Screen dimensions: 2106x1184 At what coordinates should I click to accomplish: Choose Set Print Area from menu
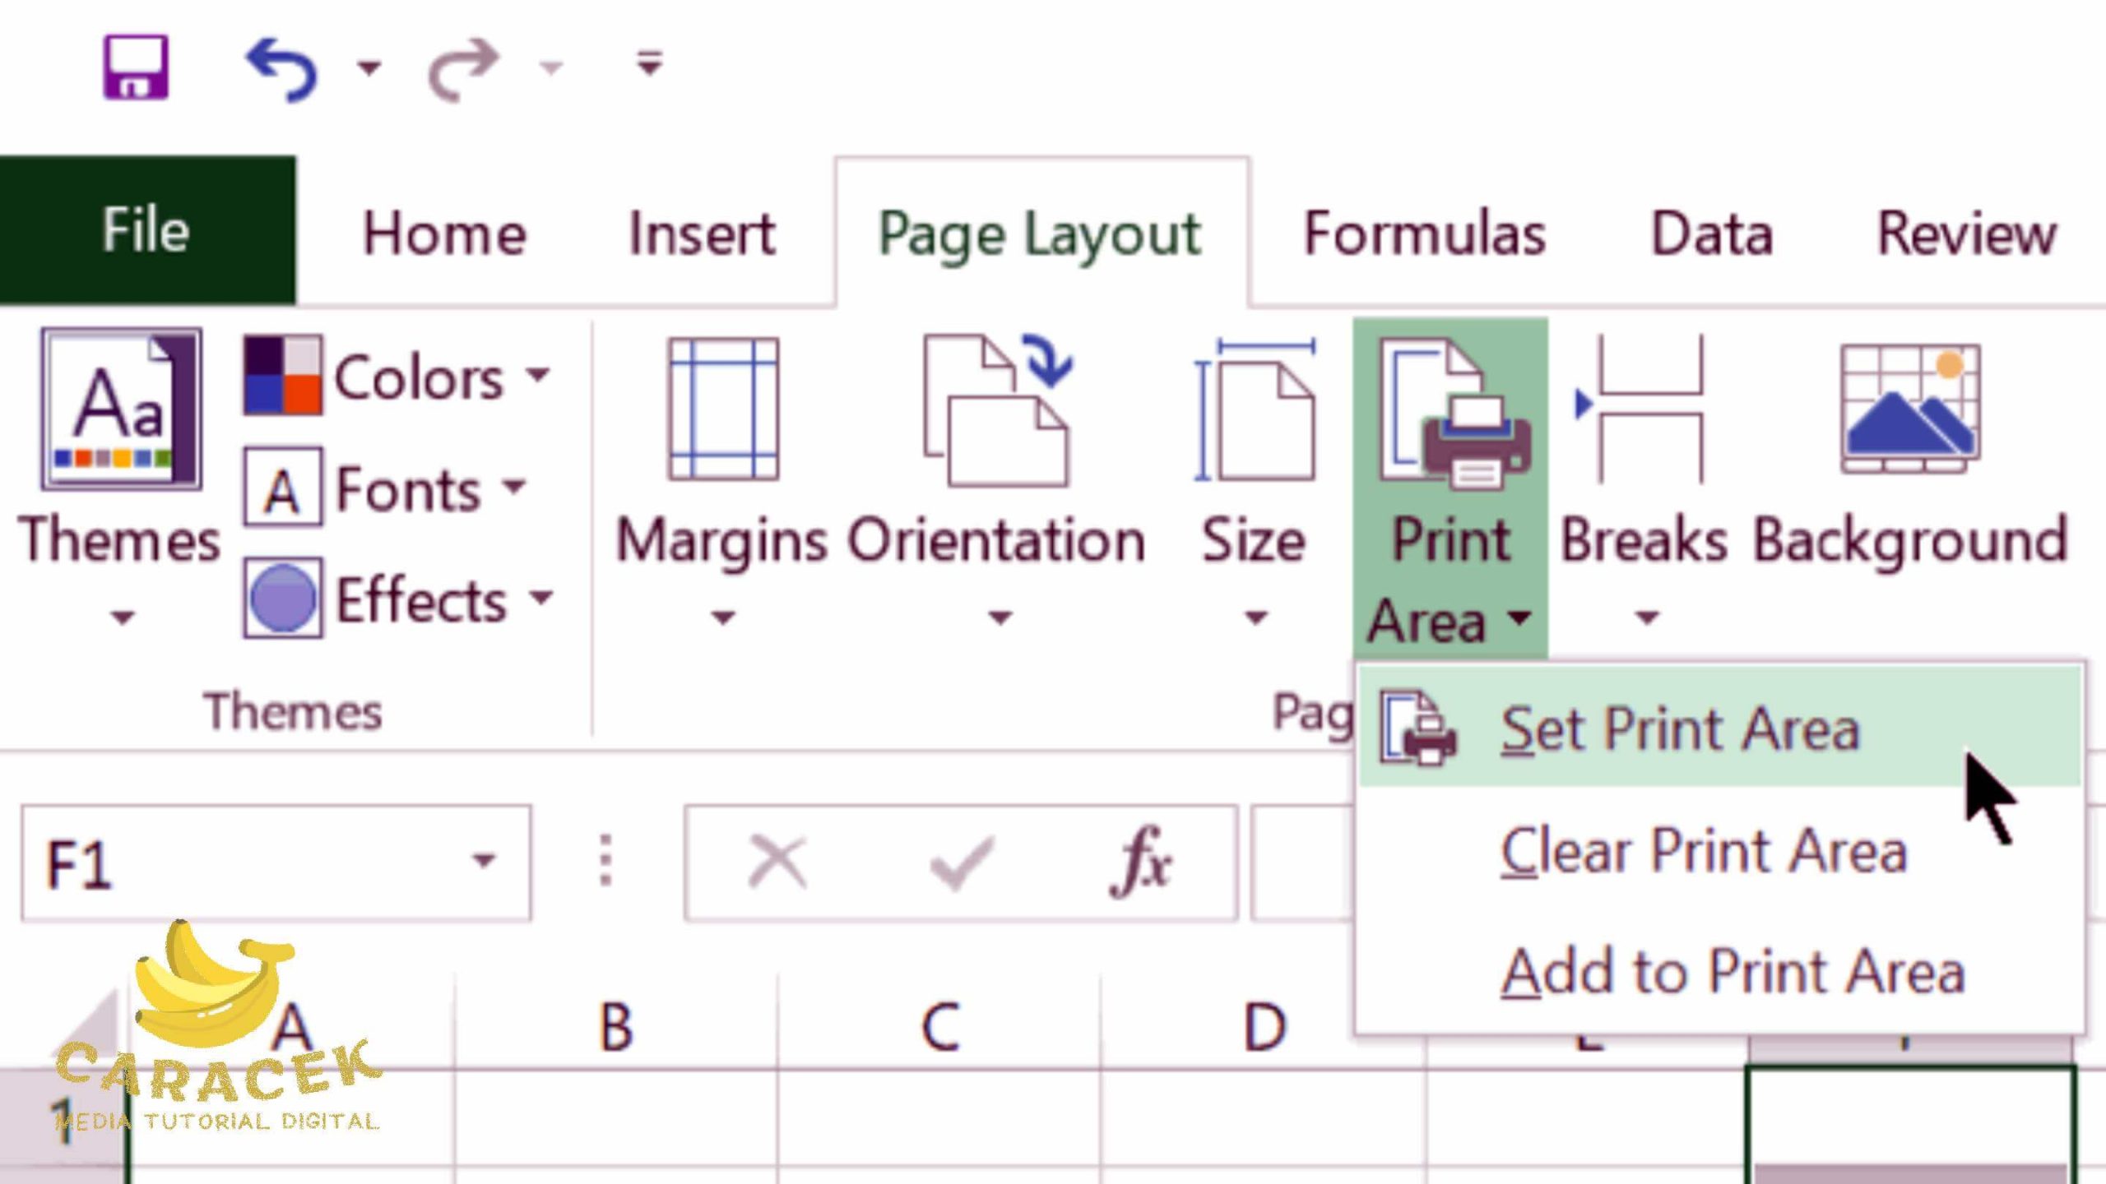tap(1678, 728)
